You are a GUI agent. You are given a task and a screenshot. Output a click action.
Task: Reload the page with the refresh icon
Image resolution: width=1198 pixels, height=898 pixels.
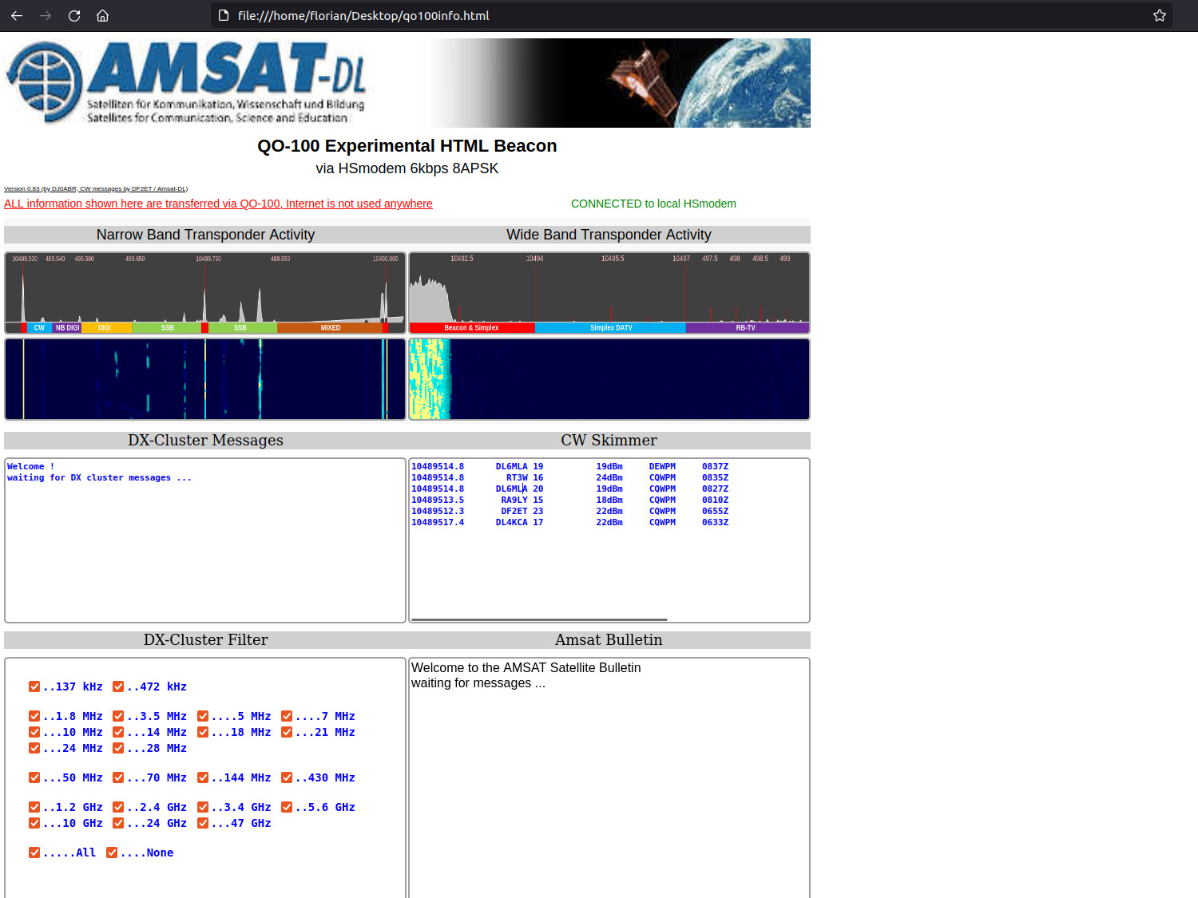click(74, 15)
